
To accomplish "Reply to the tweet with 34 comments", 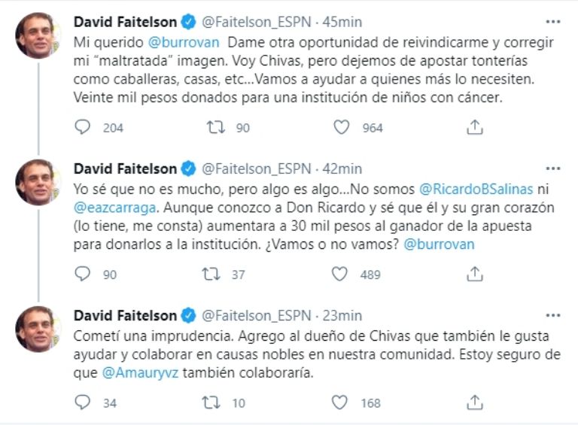I will point(83,402).
